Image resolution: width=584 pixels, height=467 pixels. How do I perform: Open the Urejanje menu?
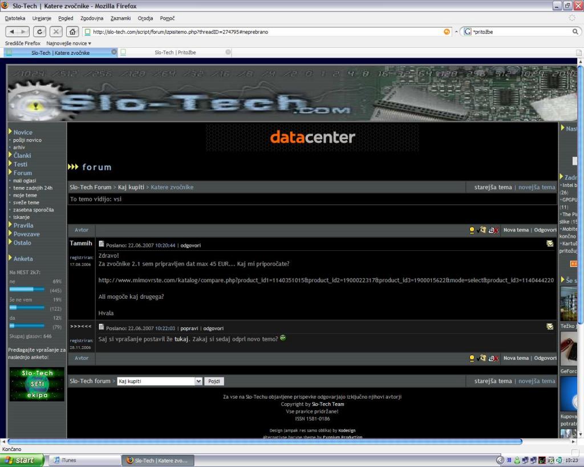(42, 18)
